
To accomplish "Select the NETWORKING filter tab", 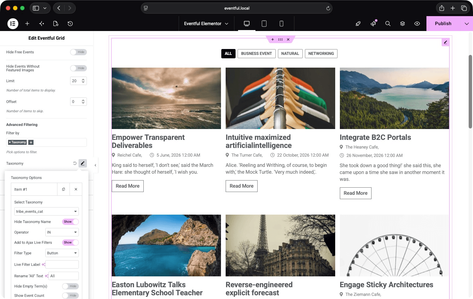I will pos(321,54).
